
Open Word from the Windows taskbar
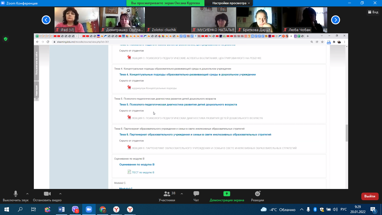click(x=62, y=209)
